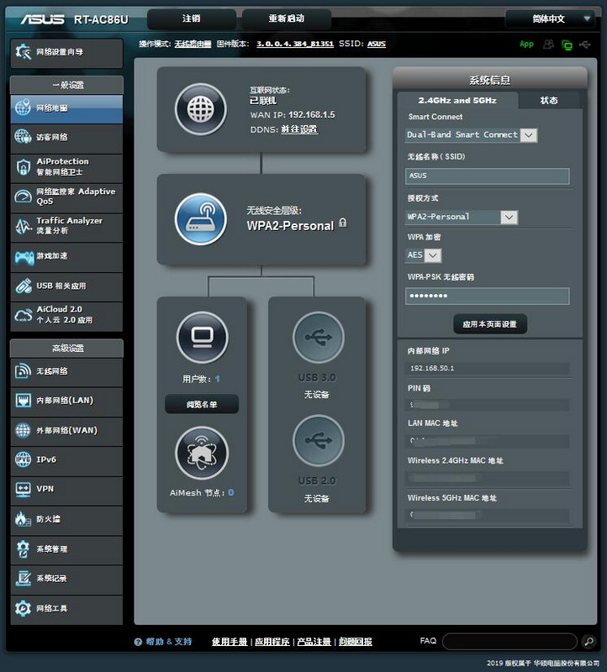Viewport: 607px width, 672px height.
Task: Open the 应用程序 utility link
Action: tap(272, 642)
